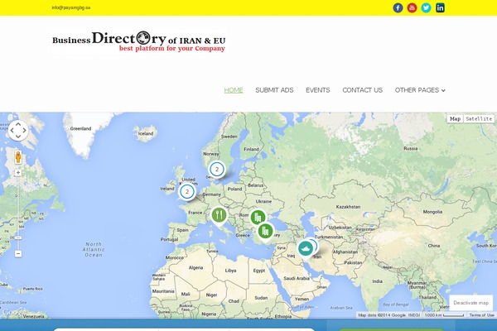This screenshot has height=331, width=497.
Task: Open the cluster marker of 2 over the UK
Action: click(x=187, y=192)
